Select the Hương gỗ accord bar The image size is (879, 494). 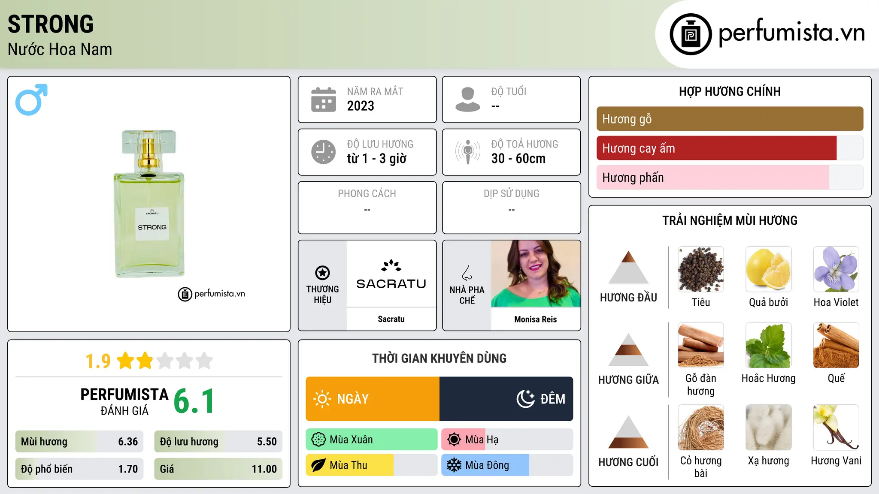coord(730,119)
